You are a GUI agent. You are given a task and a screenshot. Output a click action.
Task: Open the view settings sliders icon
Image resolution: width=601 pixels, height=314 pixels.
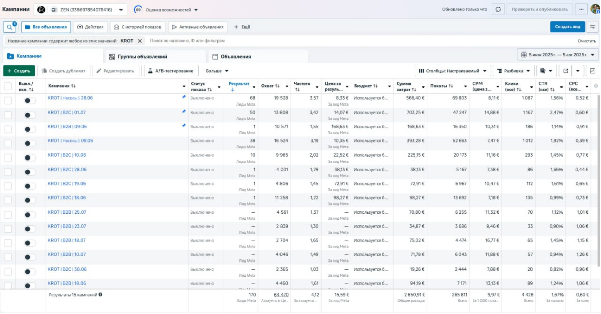coord(592,27)
